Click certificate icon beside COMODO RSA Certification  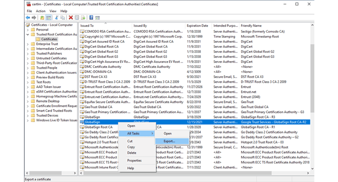tap(82, 31)
